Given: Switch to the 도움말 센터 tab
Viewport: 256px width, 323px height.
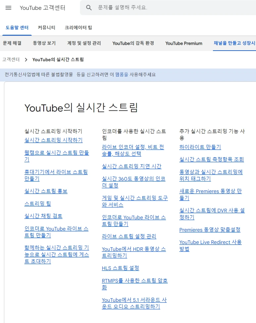Looking at the screenshot, I should pos(17,27).
